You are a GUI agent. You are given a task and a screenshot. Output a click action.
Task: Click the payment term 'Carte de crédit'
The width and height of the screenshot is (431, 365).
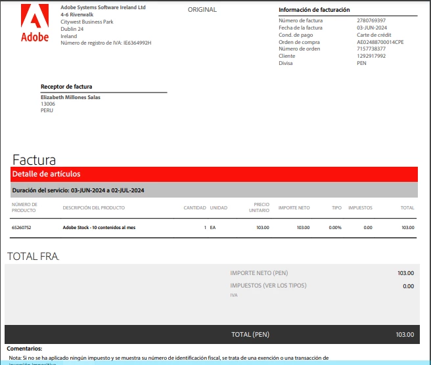click(x=374, y=35)
